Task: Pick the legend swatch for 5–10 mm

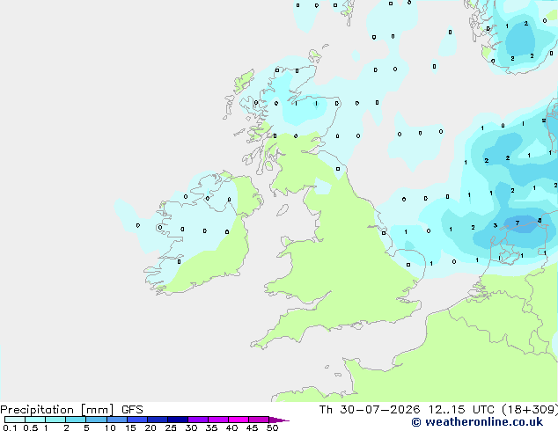Action: (x=96, y=420)
